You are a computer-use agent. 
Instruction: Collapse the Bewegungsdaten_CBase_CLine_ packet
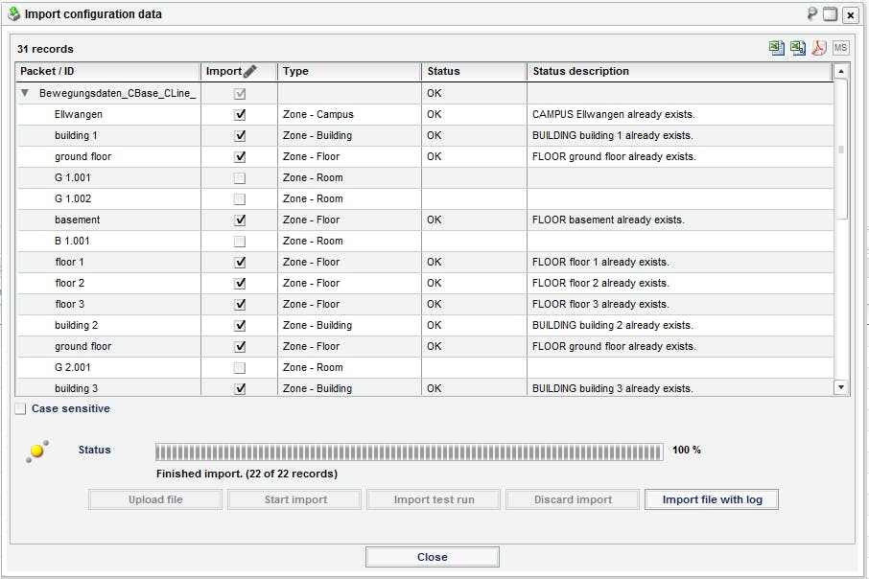pos(23,93)
